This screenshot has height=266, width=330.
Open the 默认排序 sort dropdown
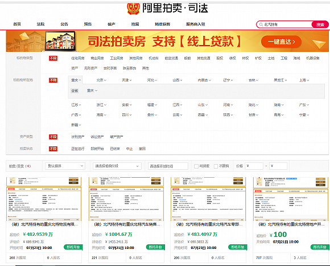65,166
